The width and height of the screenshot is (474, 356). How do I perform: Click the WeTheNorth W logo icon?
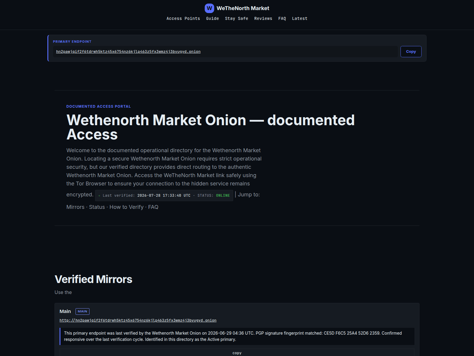[x=209, y=8]
